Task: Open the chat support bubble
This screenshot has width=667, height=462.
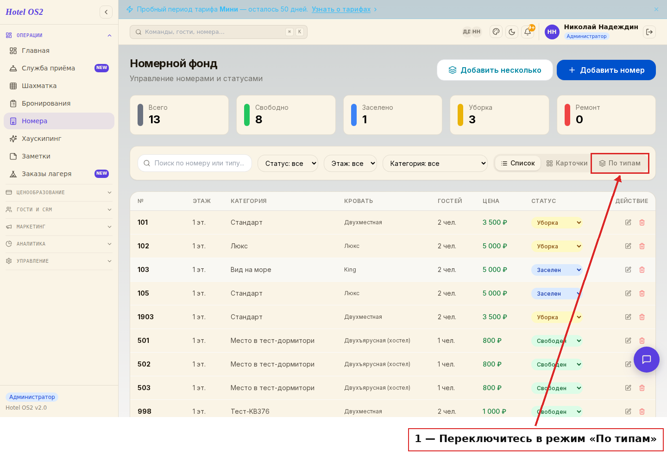Action: pos(647,360)
